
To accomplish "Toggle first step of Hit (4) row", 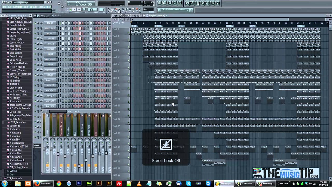I will (x=63, y=54).
